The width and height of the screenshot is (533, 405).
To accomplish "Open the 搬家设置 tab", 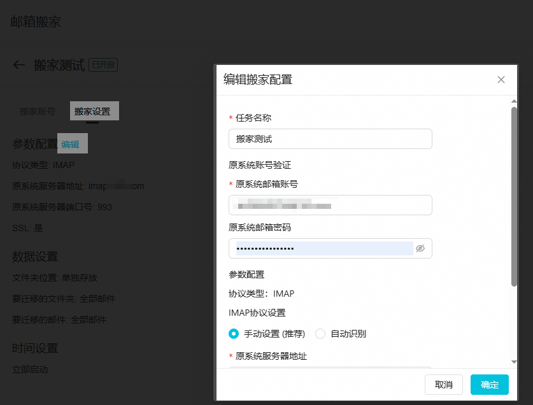I will point(96,110).
